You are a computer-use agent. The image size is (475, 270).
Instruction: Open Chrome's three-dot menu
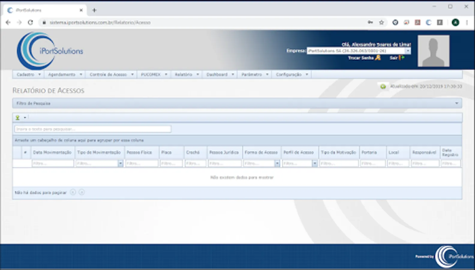point(467,22)
